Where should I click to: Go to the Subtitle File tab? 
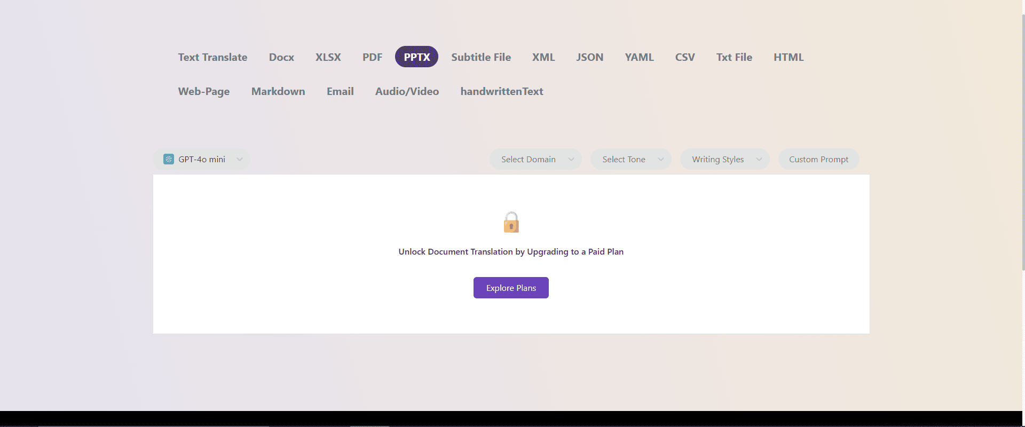click(x=480, y=57)
